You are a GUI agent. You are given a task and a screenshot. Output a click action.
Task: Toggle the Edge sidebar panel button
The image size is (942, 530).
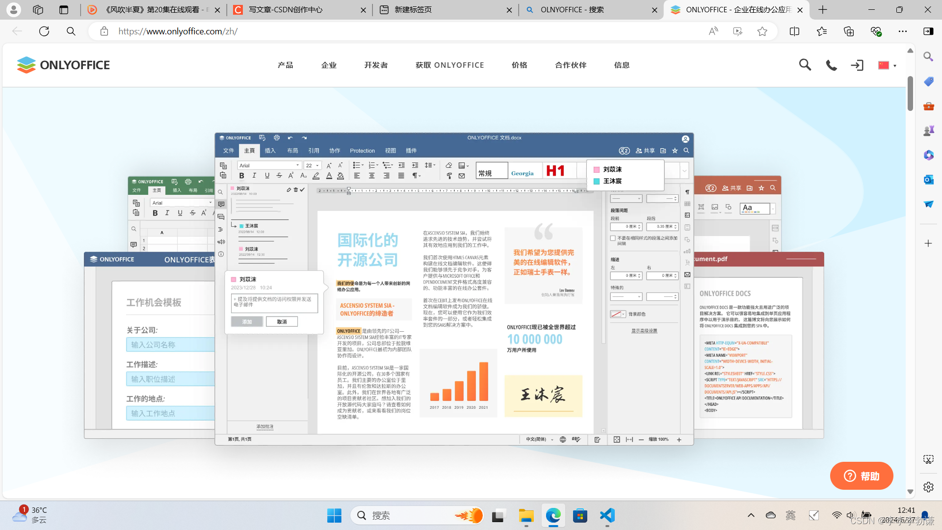(928, 31)
